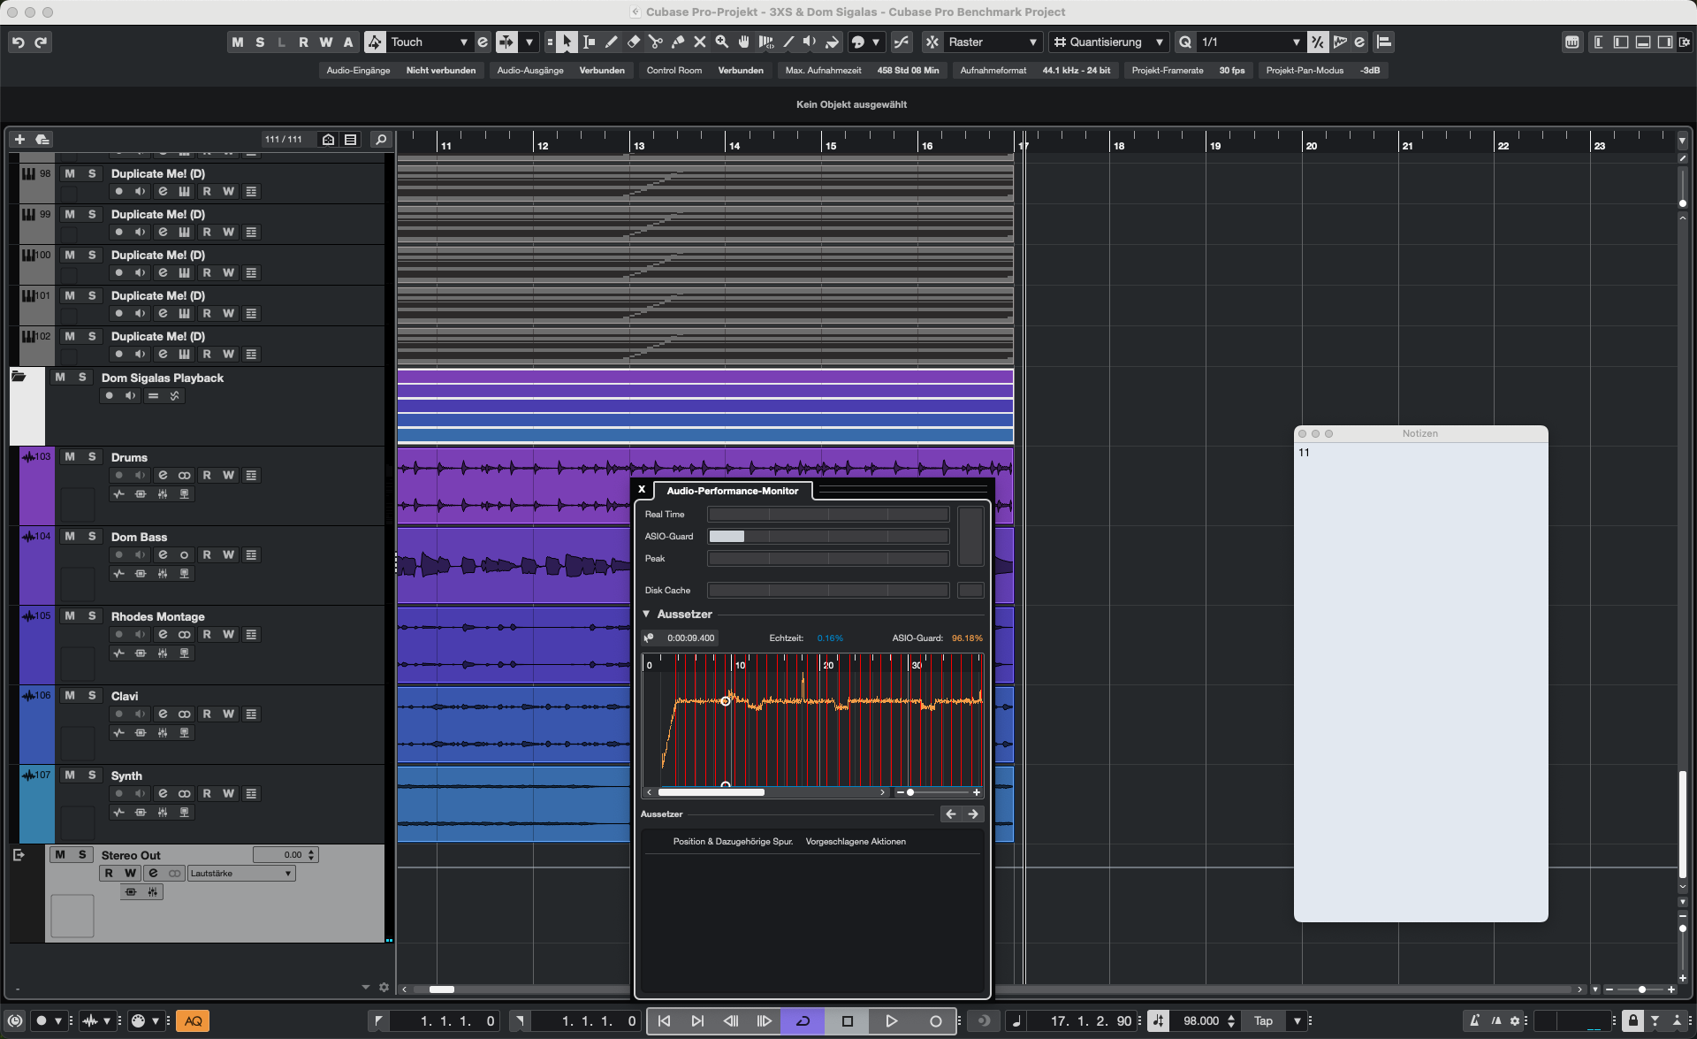Toggle the AQ auto-quantize button
The image size is (1697, 1039).
click(193, 1020)
